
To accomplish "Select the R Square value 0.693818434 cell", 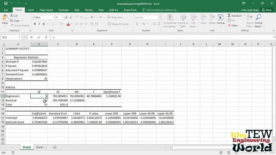I will (39, 66).
